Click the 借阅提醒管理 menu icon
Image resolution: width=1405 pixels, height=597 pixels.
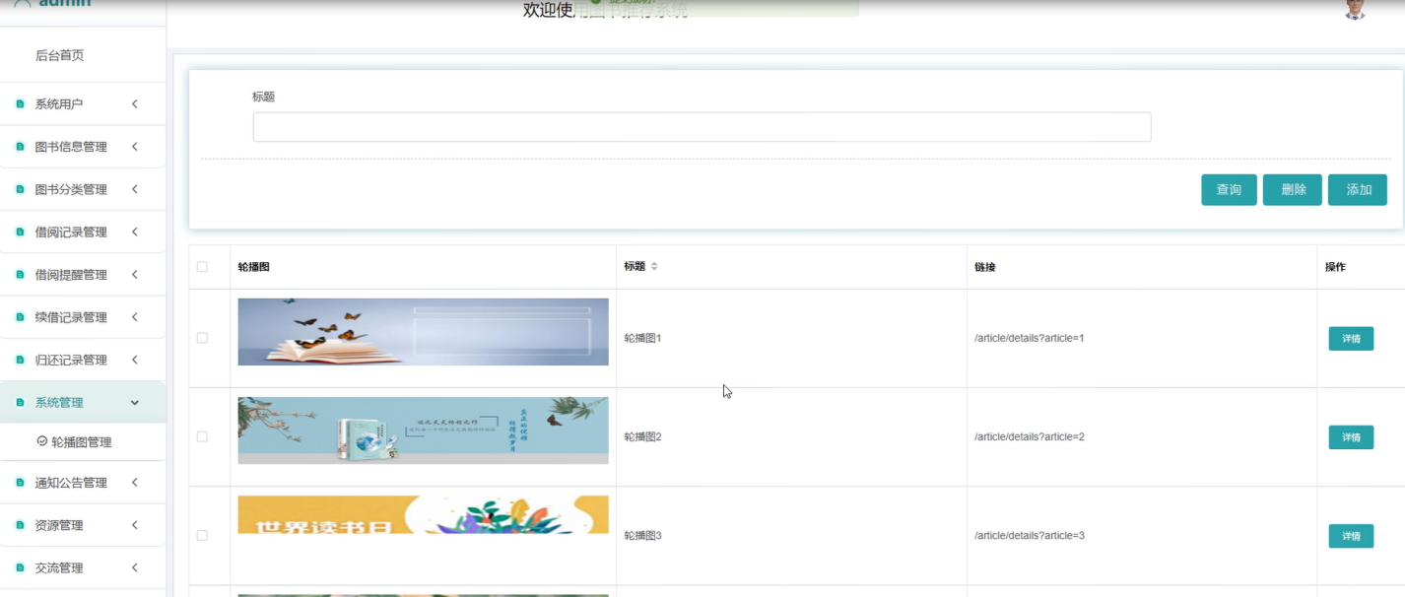click(x=20, y=275)
